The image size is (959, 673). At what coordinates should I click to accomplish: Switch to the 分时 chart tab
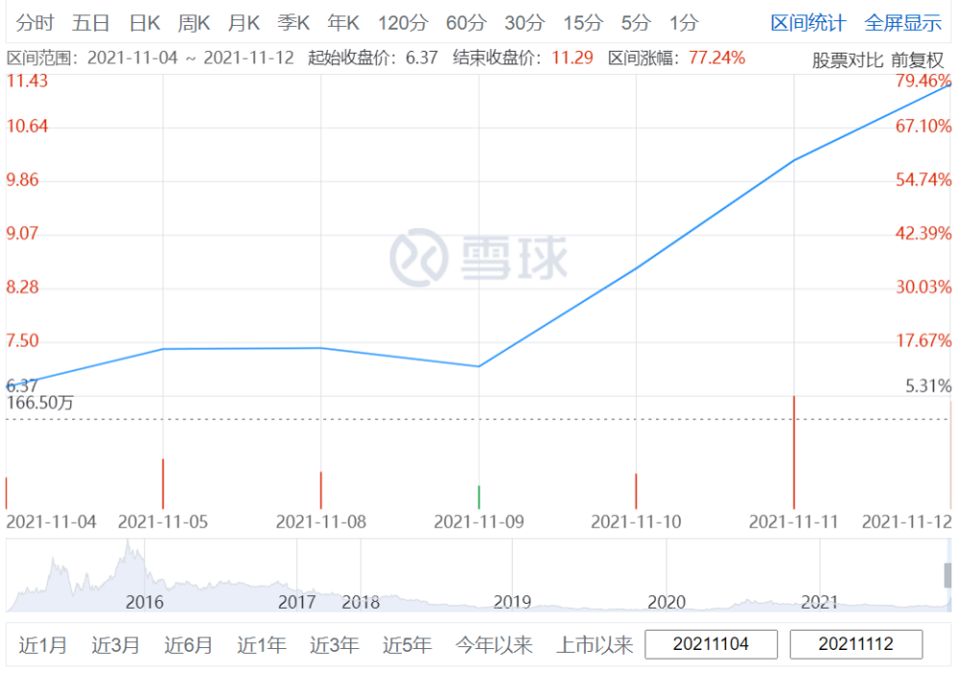point(35,23)
